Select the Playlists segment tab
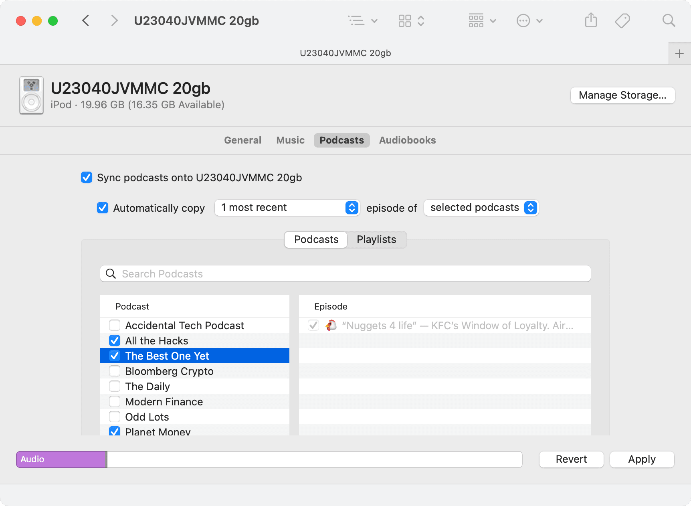Screen dimensions: 691x506 [x=376, y=239]
